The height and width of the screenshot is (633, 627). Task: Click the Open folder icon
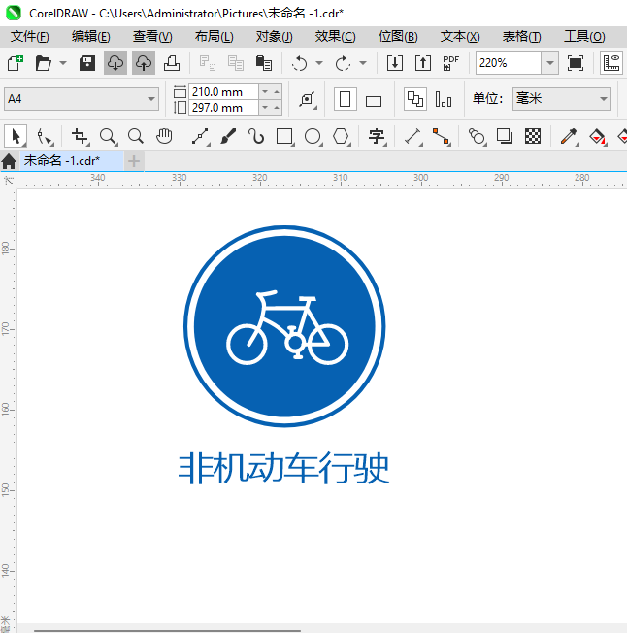[43, 63]
